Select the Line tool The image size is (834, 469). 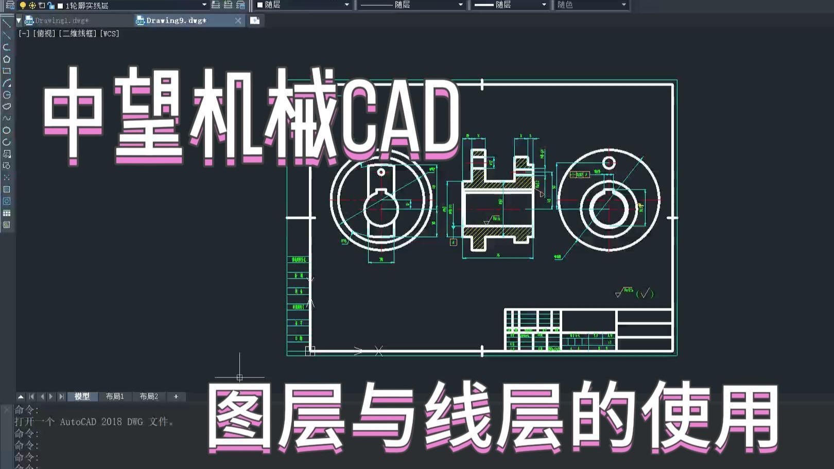click(x=7, y=23)
